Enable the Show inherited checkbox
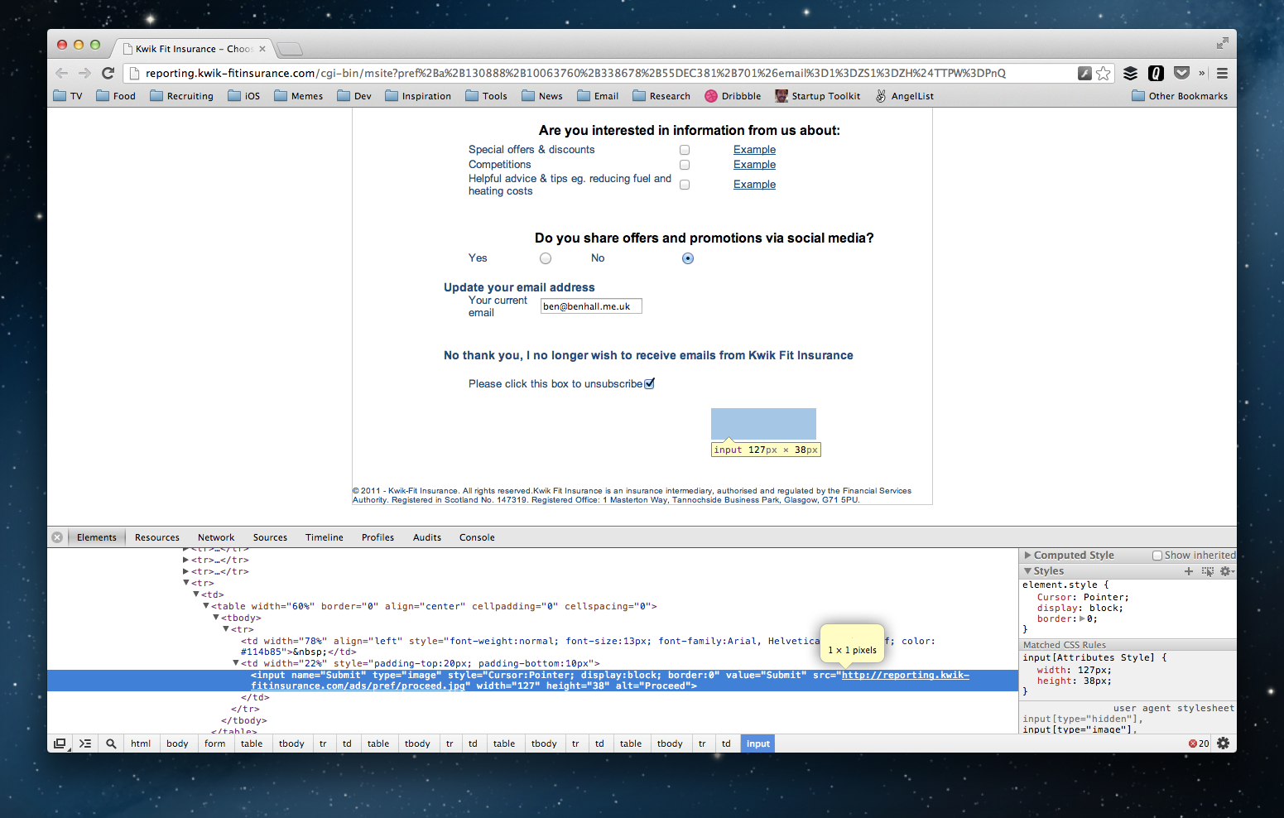 1157,556
